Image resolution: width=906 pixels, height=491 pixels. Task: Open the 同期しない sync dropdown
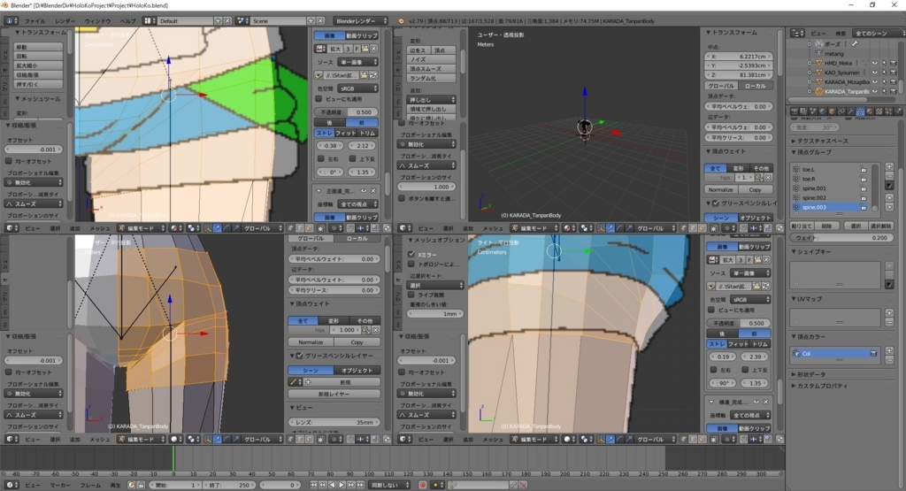coord(389,485)
